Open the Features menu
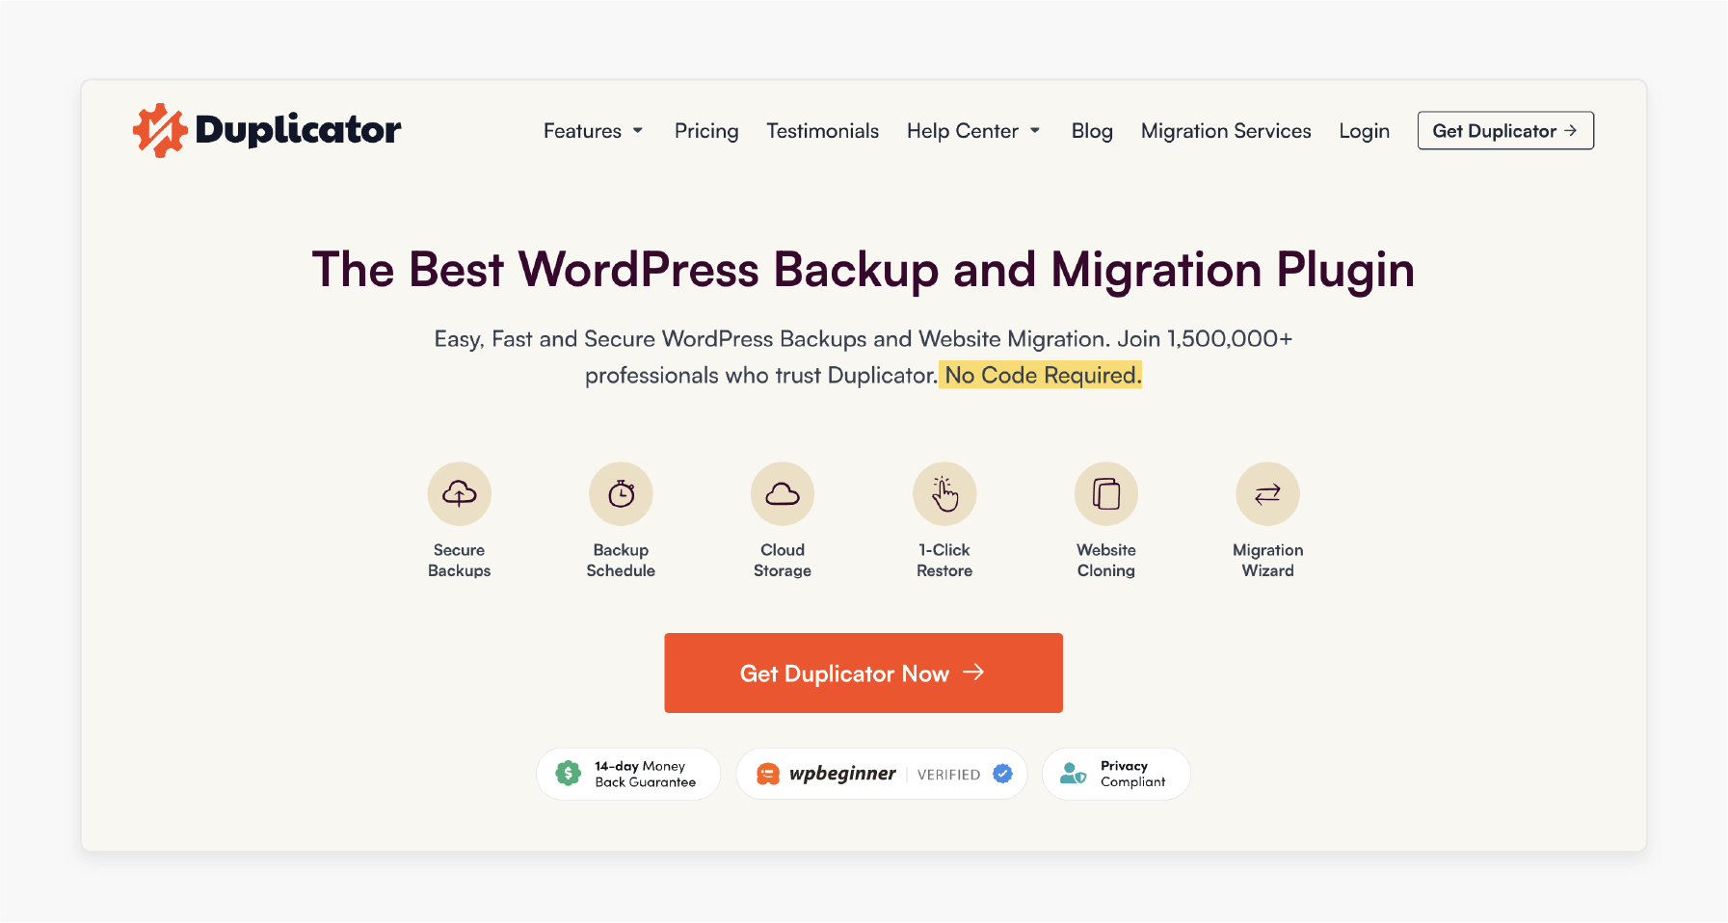Screen dimensions: 1728x923 593,131
